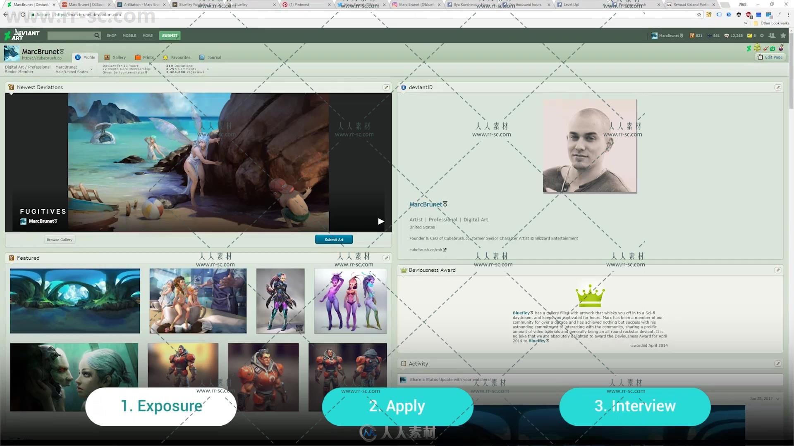The image size is (794, 446).
Task: Click the layers extension icon in Chrome toolbar
Action: pos(739,14)
